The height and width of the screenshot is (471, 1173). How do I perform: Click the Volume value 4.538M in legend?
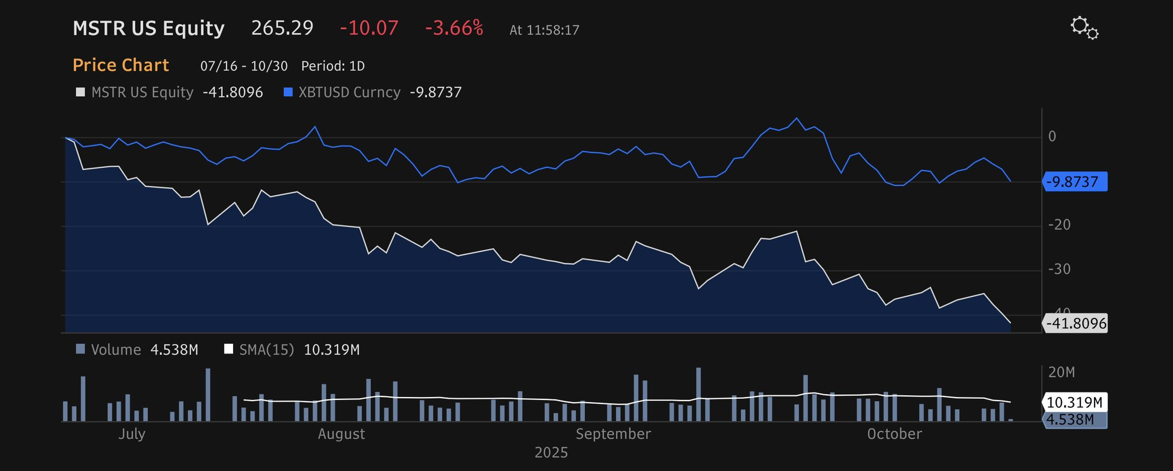[x=175, y=350]
